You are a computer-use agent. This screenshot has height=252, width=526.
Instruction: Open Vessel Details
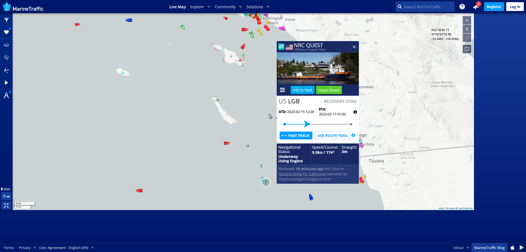point(329,90)
